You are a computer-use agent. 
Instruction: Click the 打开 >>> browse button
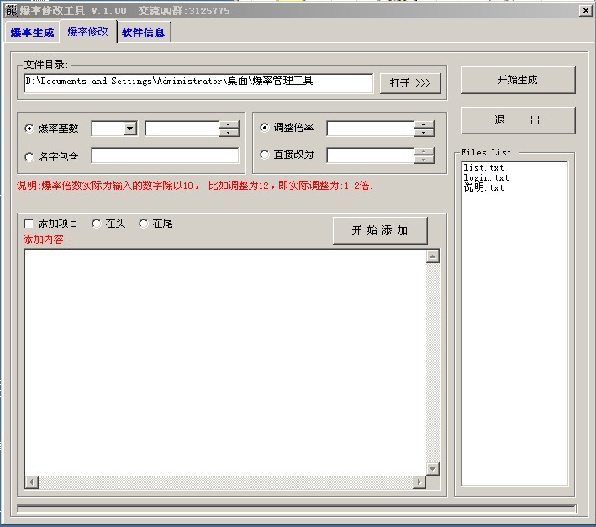tap(410, 83)
